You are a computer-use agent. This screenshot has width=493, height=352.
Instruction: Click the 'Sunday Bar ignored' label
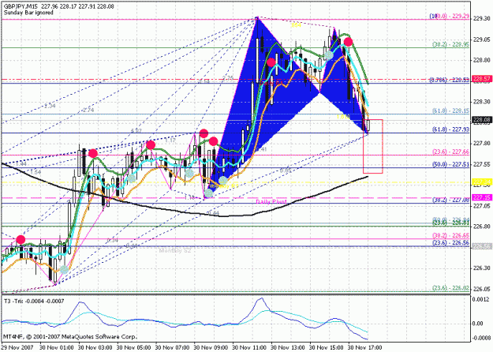[28, 13]
